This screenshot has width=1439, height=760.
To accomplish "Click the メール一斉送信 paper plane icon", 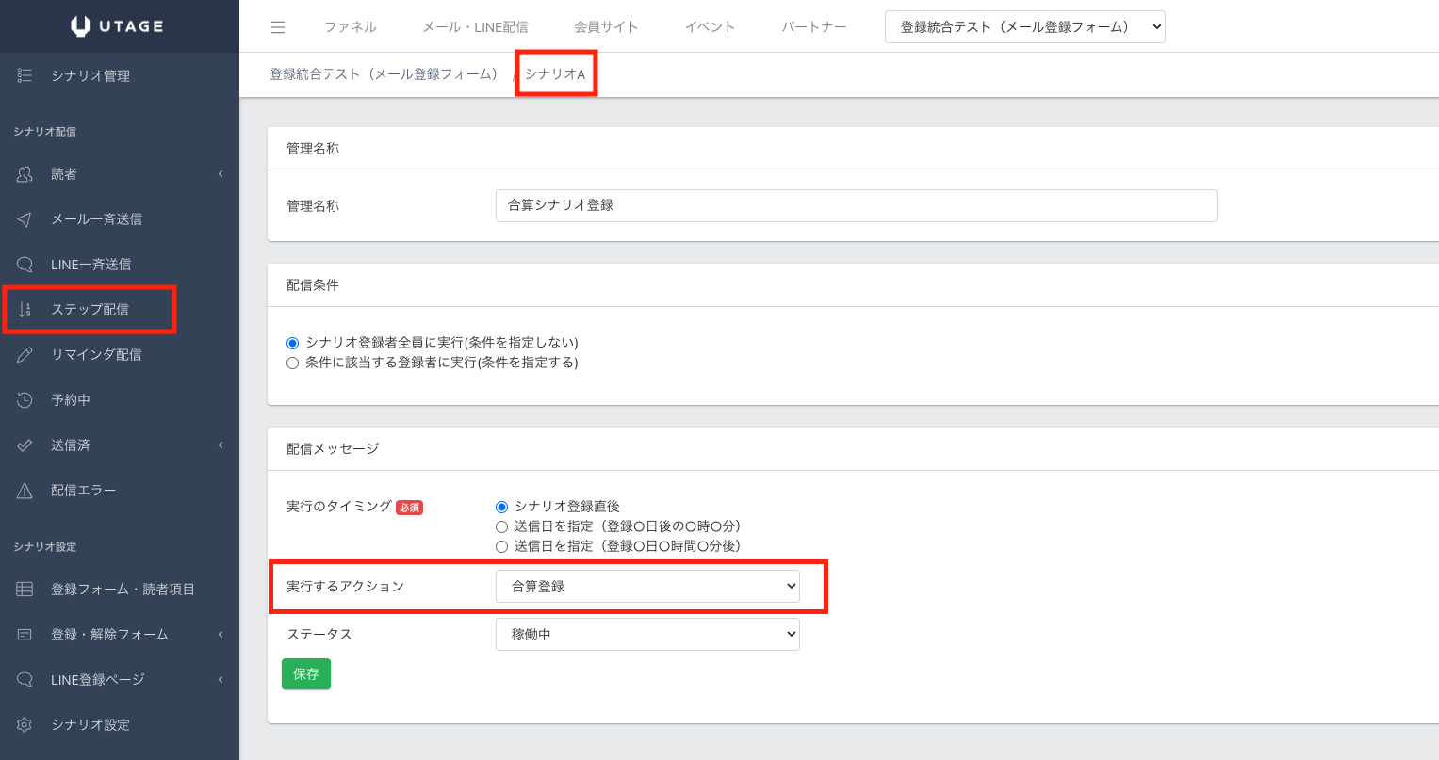I will pos(25,219).
